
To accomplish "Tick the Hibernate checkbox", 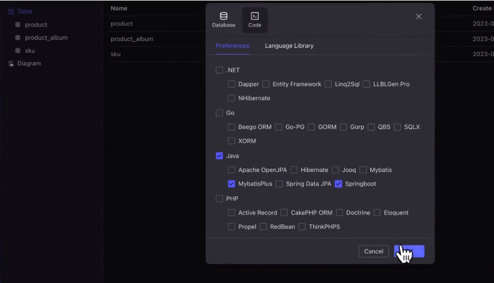I will pyautogui.click(x=294, y=170).
